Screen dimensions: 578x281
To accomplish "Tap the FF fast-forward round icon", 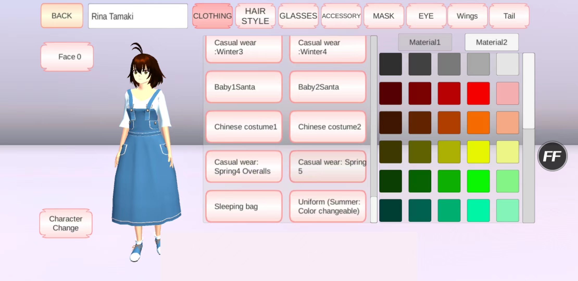I will (x=552, y=156).
